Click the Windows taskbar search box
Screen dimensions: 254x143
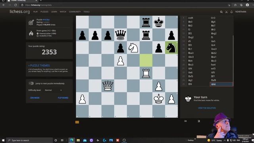29,140
